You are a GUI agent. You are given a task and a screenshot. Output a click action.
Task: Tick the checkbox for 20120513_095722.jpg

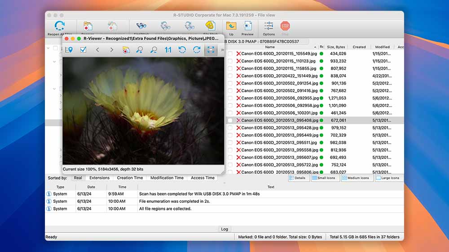(x=230, y=165)
